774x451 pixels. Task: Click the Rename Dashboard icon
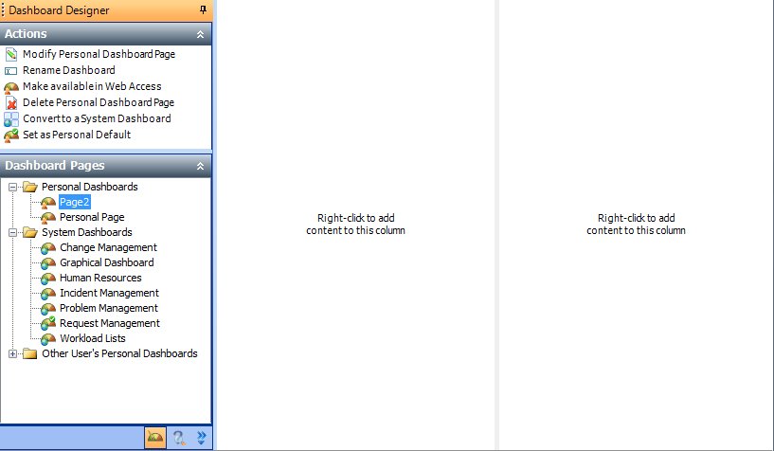pyautogui.click(x=10, y=70)
